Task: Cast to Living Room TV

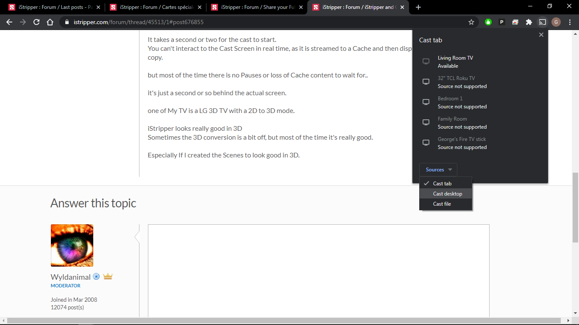Action: coord(480,62)
